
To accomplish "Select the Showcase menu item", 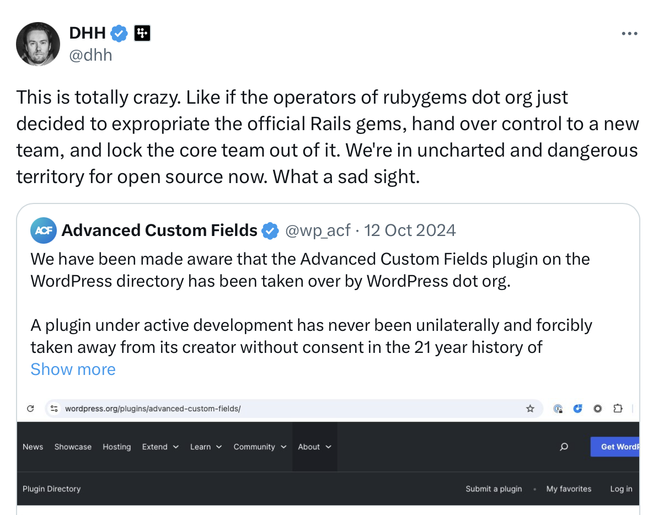I will coord(73,447).
